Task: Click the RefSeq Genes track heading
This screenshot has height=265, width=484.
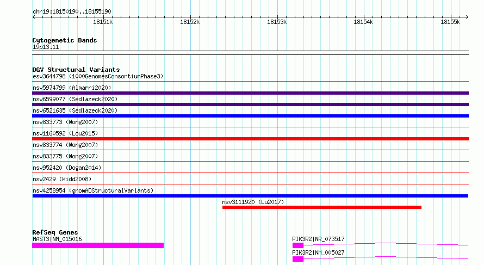Action: (x=55, y=232)
